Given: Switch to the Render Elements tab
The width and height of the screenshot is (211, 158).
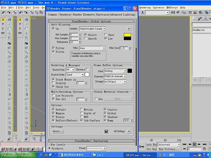Looking at the screenshot, I should pos(84,14).
